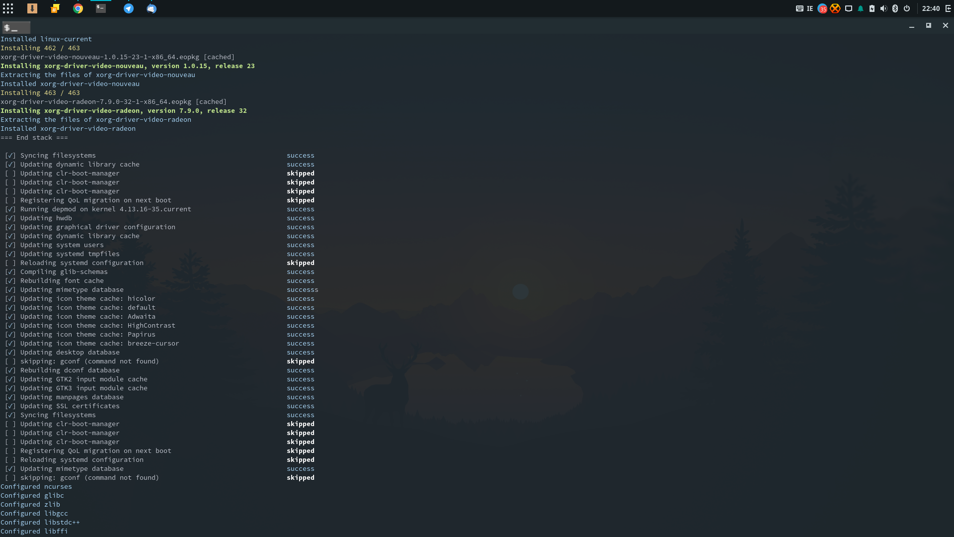The width and height of the screenshot is (954, 537).
Task: Open the display tray icon
Action: 849,8
